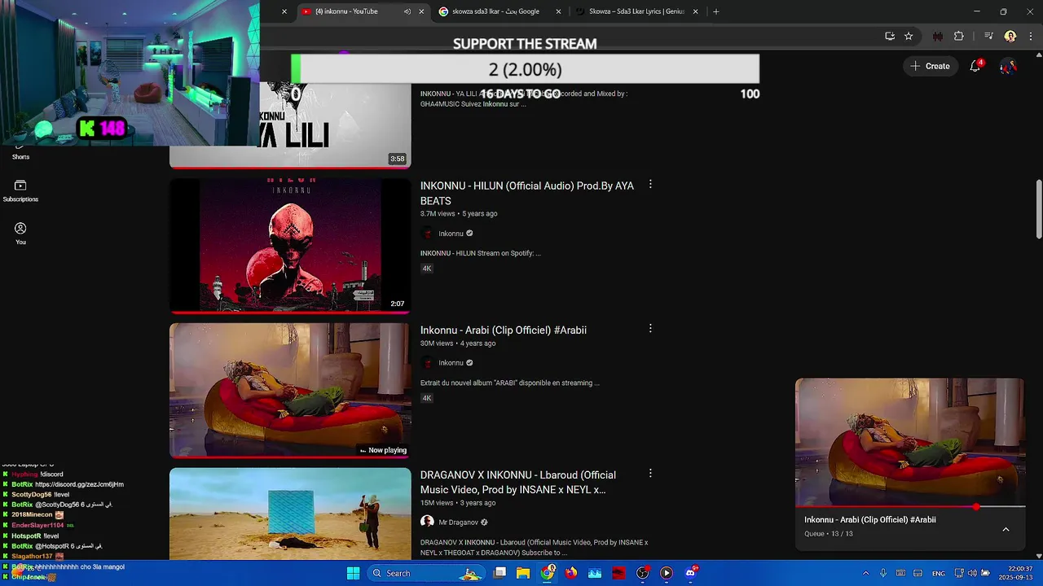The height and width of the screenshot is (586, 1043).
Task: Click the install/cast icon in address bar
Action: [x=890, y=36]
